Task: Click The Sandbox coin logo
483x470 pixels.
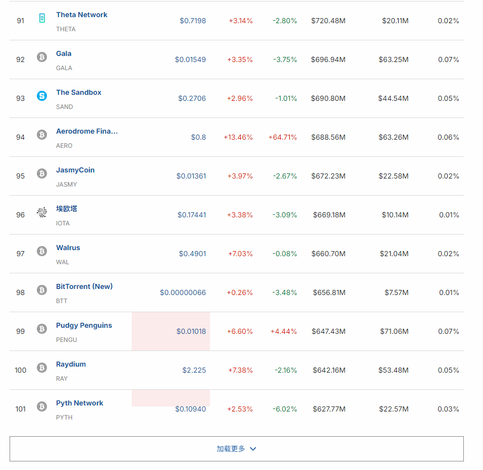Action: click(x=42, y=96)
